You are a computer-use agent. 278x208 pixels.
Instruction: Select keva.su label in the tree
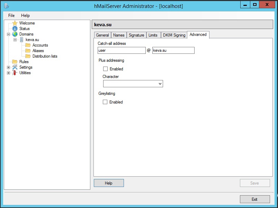(32, 40)
